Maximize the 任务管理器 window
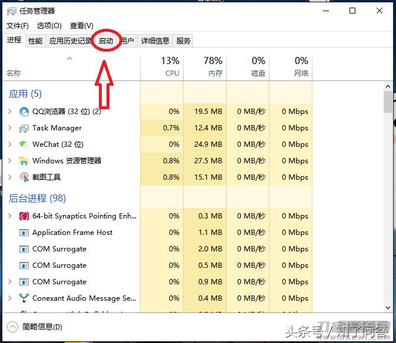The image size is (396, 343). pos(352,11)
